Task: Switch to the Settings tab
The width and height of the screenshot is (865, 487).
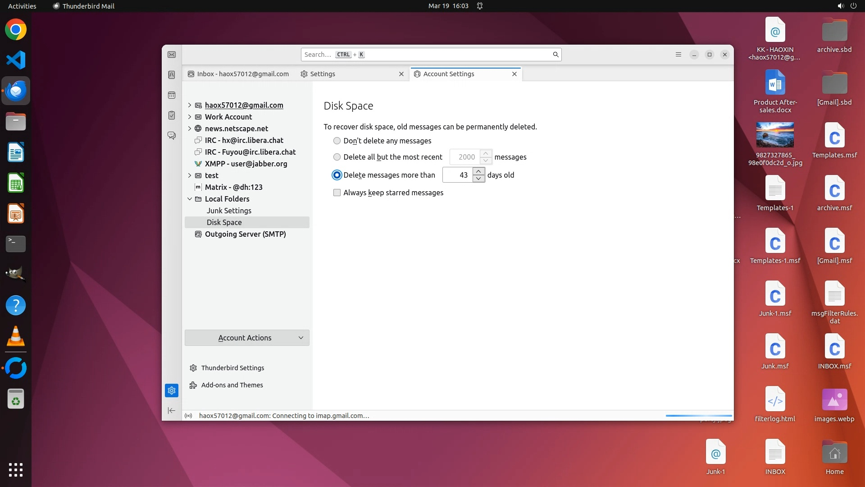Action: tap(323, 74)
